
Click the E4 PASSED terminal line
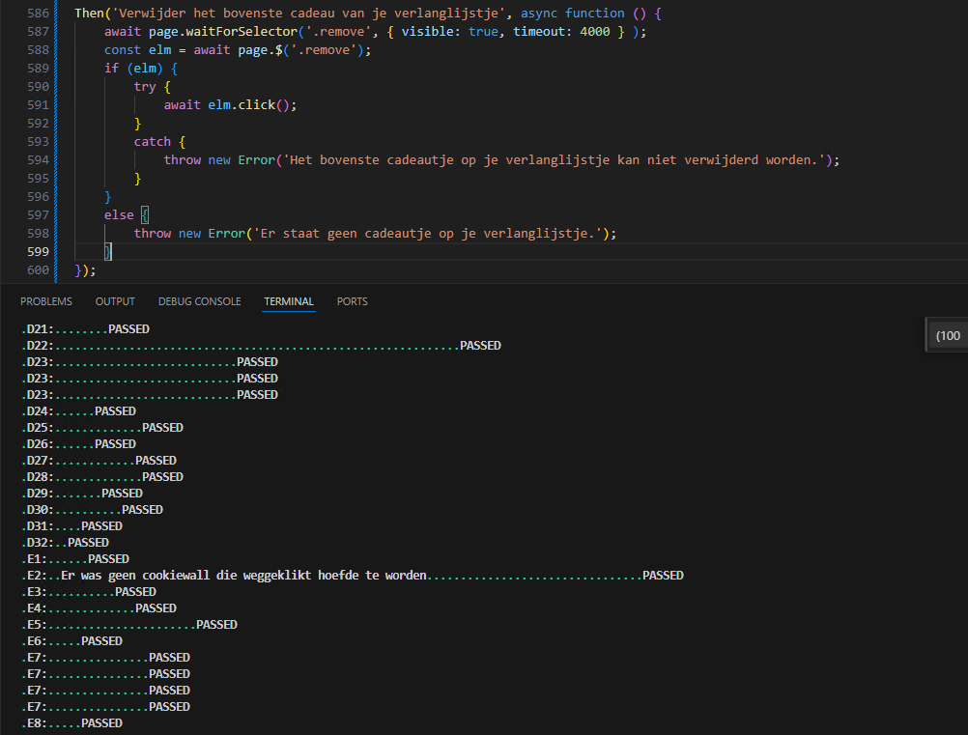click(x=100, y=608)
